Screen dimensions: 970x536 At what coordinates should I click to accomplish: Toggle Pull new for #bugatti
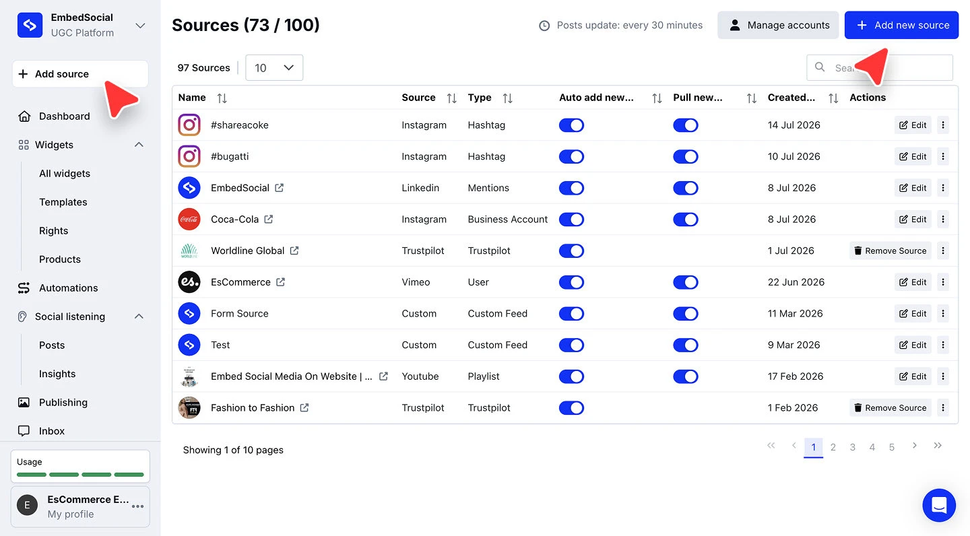[x=686, y=156]
